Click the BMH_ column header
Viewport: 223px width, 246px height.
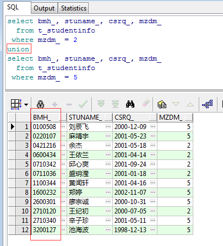(45, 117)
